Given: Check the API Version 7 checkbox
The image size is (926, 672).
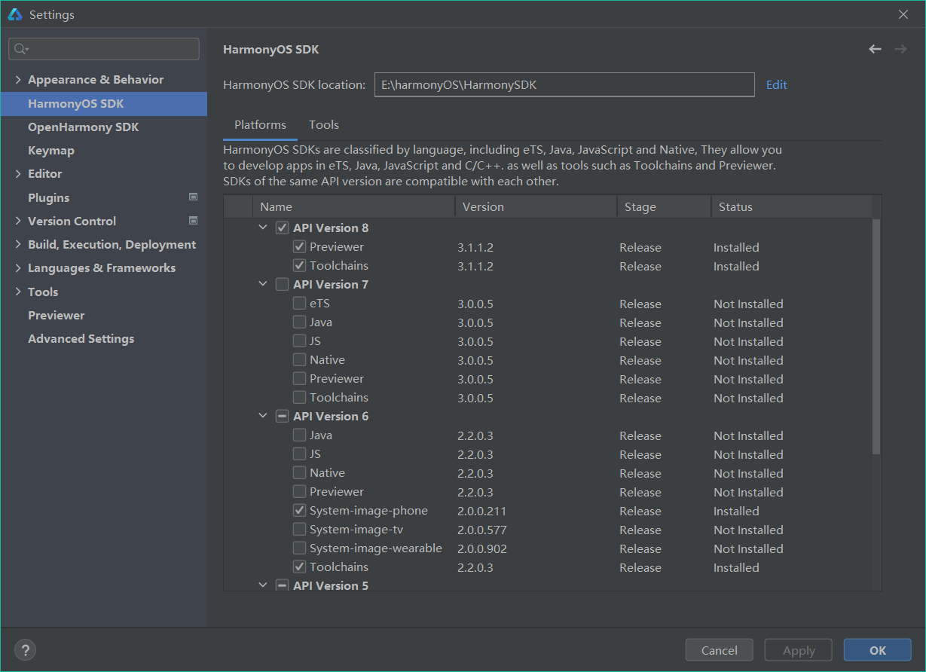Looking at the screenshot, I should [x=282, y=284].
